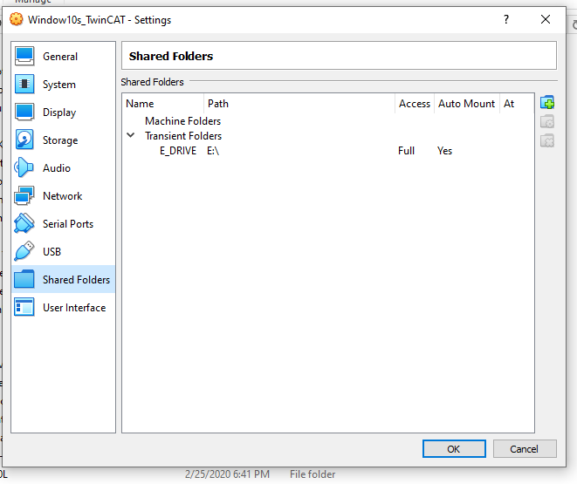
Task: Click the Network monitors icon
Action: tap(24, 196)
